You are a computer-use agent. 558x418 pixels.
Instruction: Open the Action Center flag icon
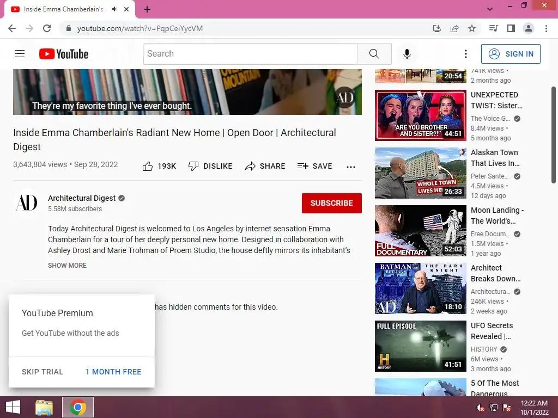click(507, 408)
